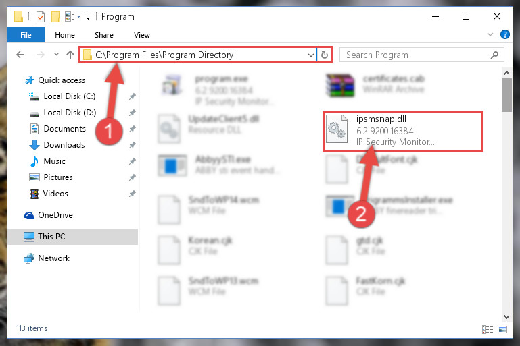The height and width of the screenshot is (346, 520).
Task: Select the ipsmsnap.dll file
Action: click(402, 132)
